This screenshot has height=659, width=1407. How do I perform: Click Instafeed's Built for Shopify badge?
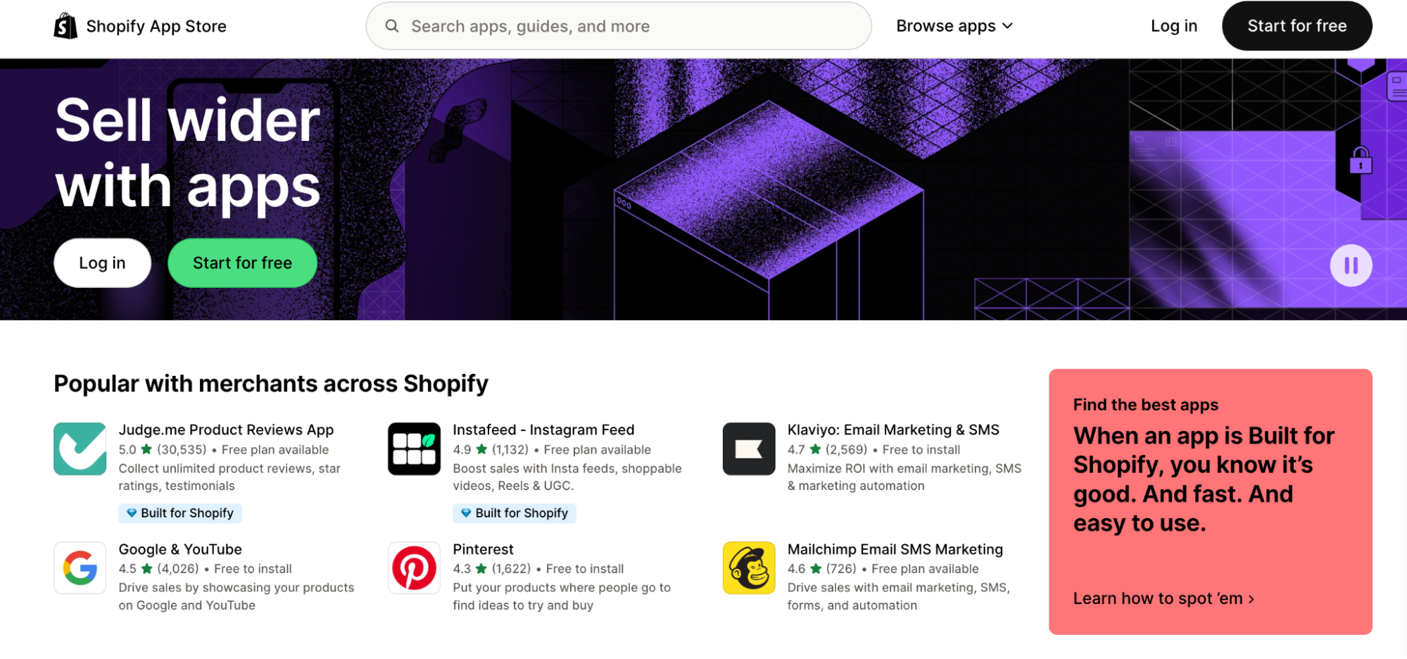(x=515, y=513)
